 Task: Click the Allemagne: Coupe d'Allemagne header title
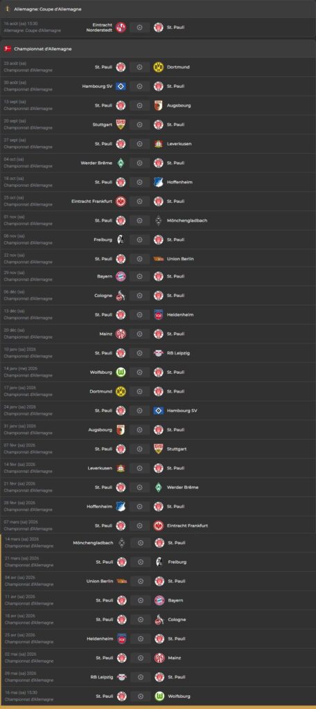click(48, 9)
